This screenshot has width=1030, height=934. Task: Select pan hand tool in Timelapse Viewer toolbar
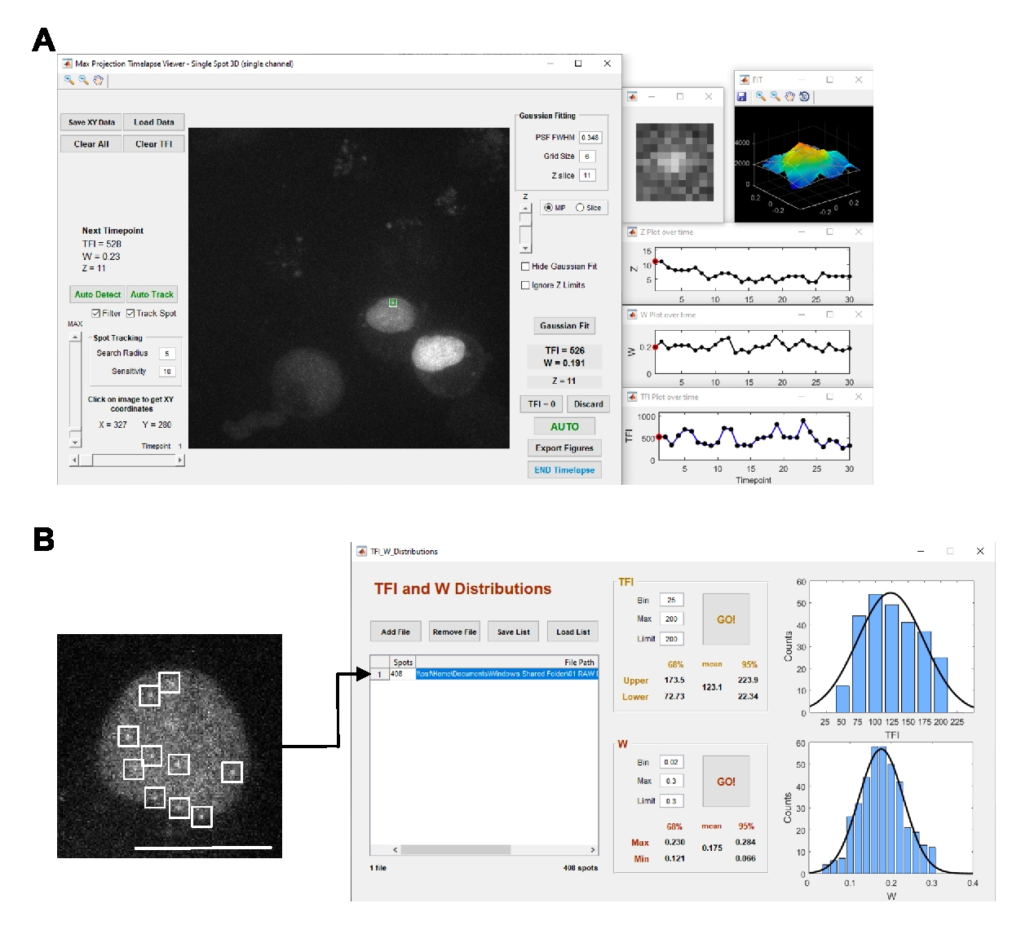pos(98,80)
